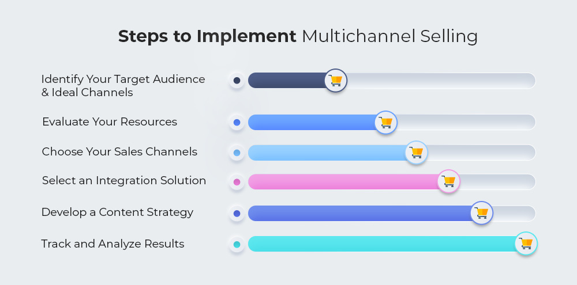The width and height of the screenshot is (577, 285).
Task: Click the 'Evaluate Your Resources' label
Action: click(x=110, y=121)
